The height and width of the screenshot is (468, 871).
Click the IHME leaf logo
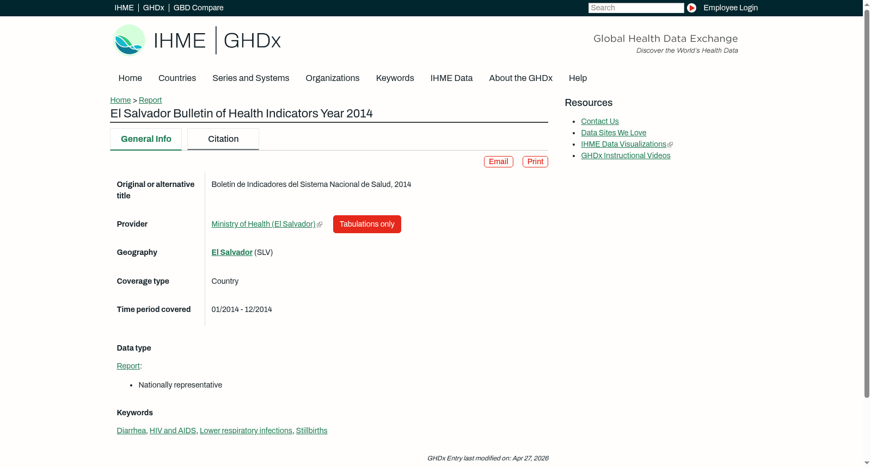tap(129, 40)
